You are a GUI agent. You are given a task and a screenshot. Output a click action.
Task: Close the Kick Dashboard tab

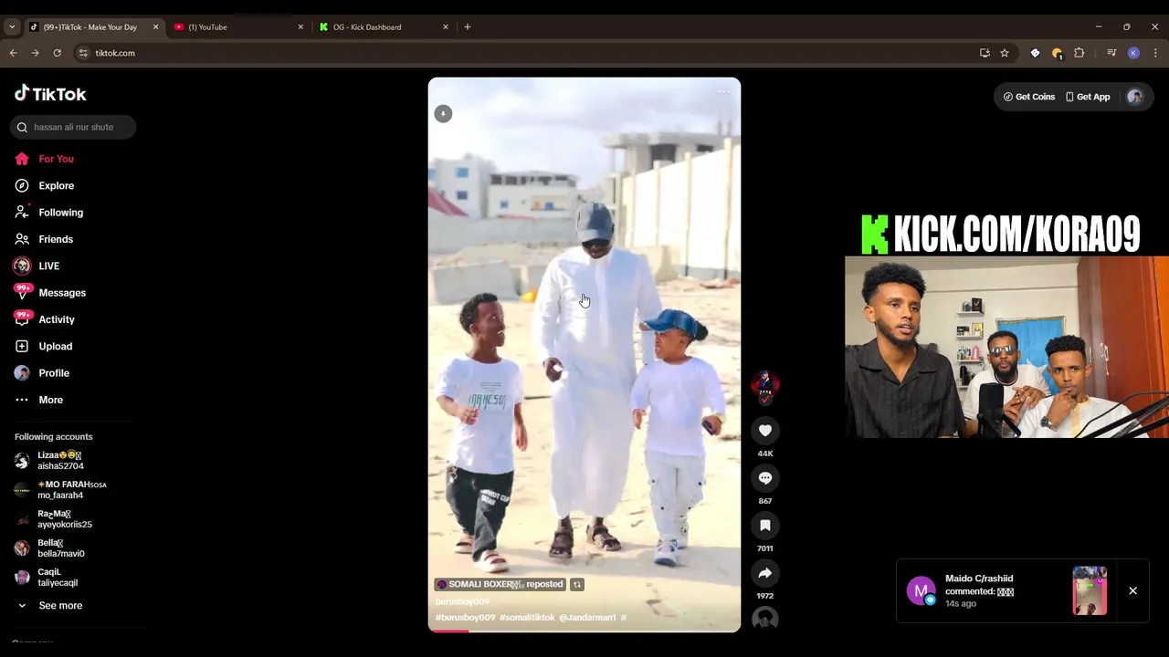tap(446, 27)
